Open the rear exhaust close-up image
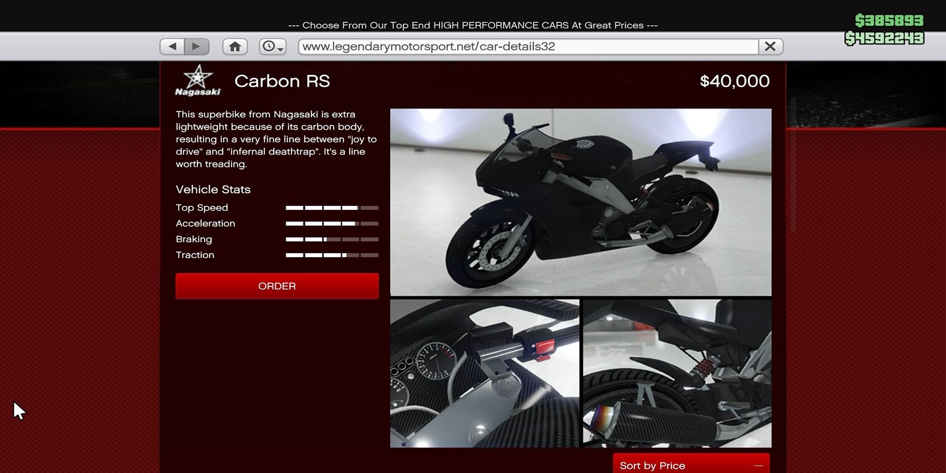The image size is (946, 473). click(677, 373)
